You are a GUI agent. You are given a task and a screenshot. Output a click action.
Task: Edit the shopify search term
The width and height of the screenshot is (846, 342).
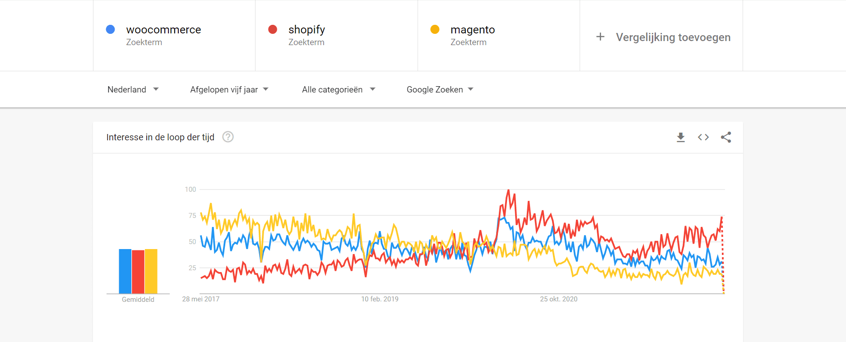pos(307,30)
